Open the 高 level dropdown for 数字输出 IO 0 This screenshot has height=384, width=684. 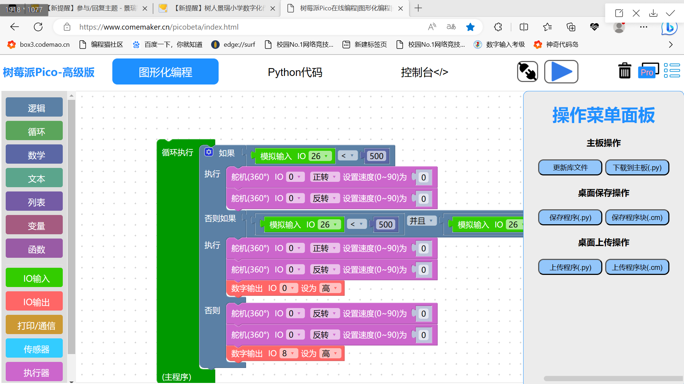(x=330, y=288)
